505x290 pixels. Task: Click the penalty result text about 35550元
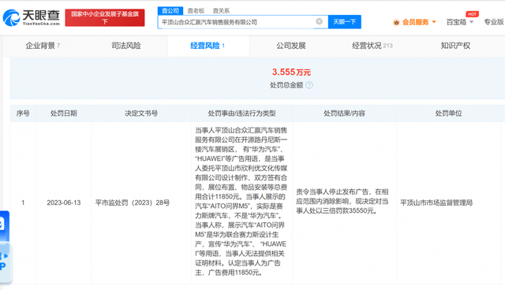(x=342, y=201)
